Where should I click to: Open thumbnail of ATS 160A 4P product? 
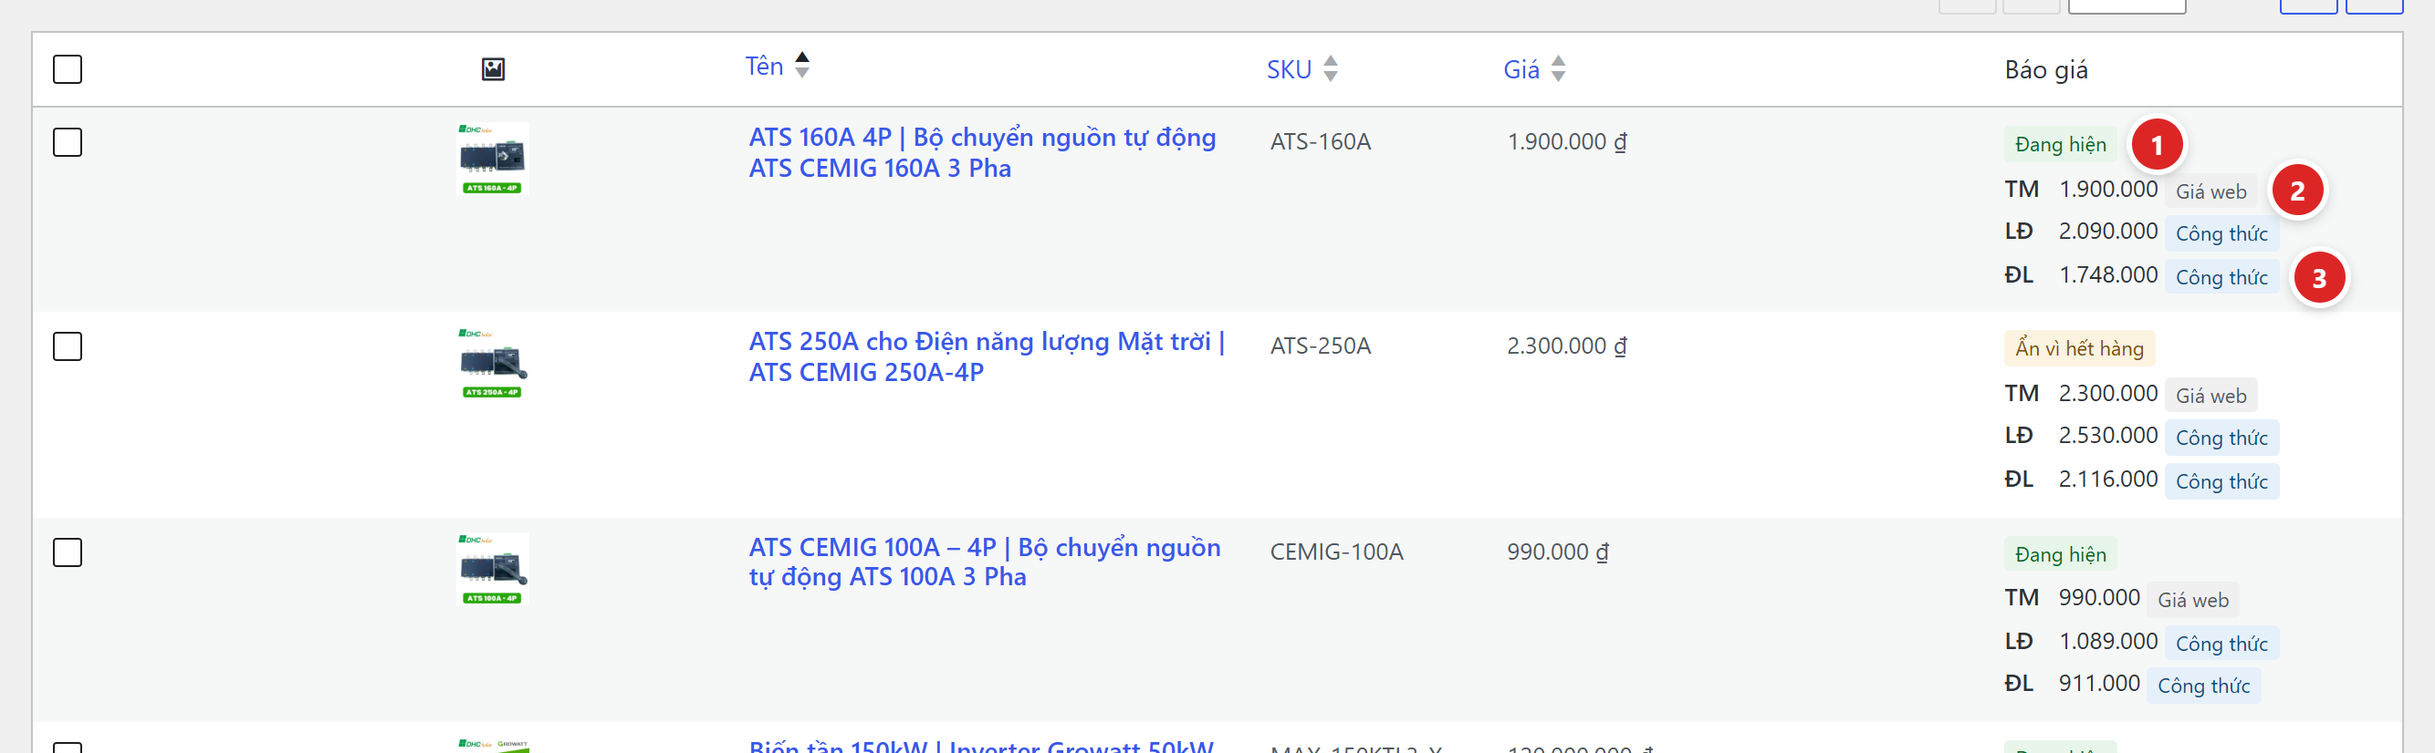[x=493, y=159]
